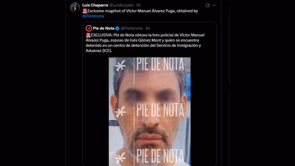The width and height of the screenshot is (295, 166).
Task: Click the siren emoji in Luis Chaparro's post
Action: tap(85, 11)
